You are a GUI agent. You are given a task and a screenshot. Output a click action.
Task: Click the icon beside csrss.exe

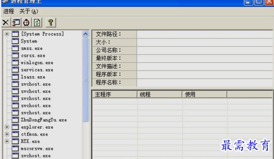pos(15,55)
